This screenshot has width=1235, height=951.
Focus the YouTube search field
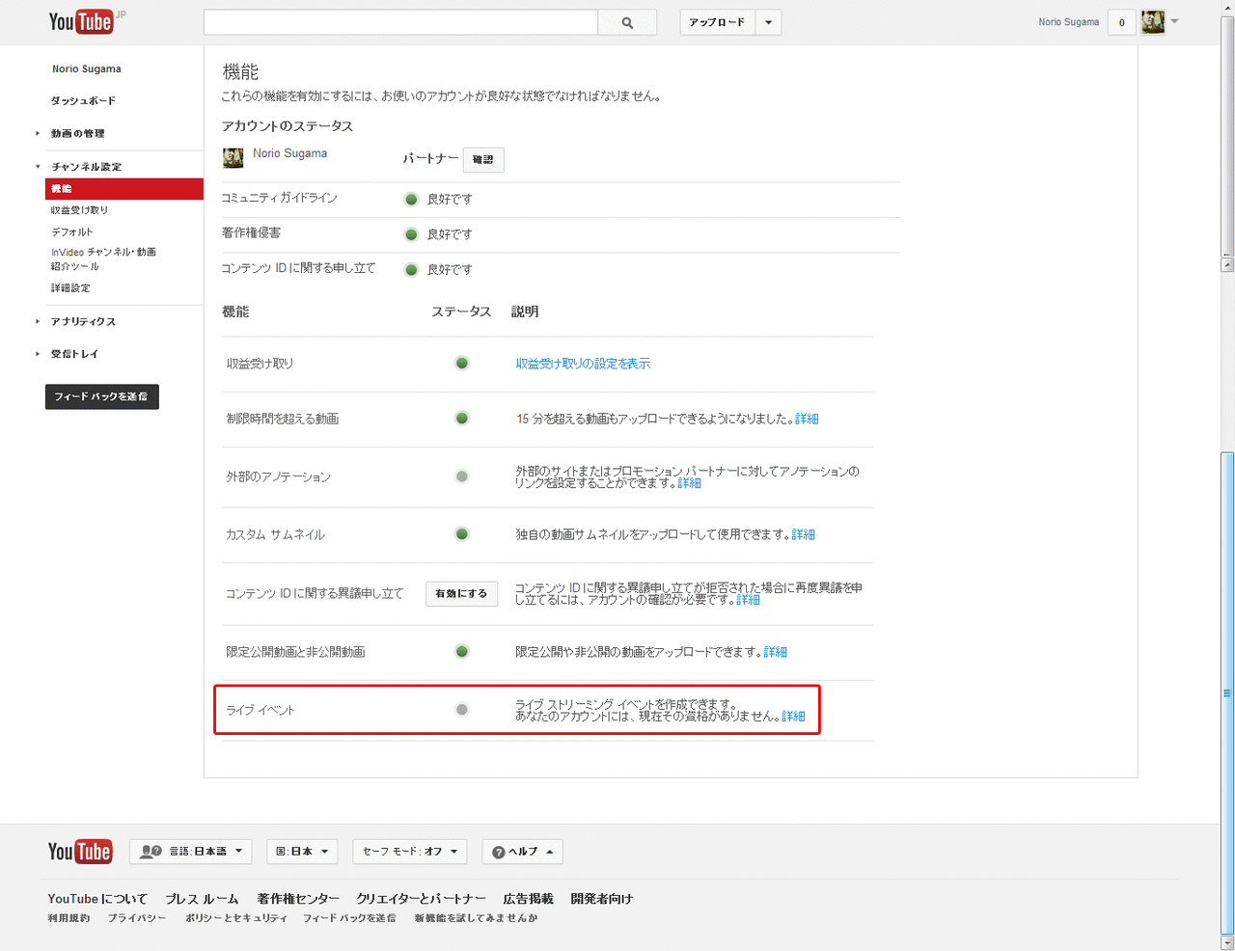pyautogui.click(x=400, y=22)
